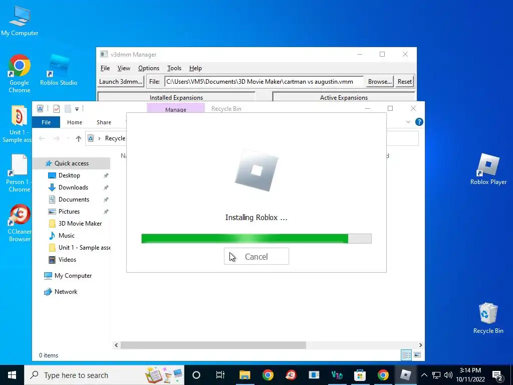Open File menu in v3dmm Manager
This screenshot has height=385, width=513.
[x=105, y=68]
